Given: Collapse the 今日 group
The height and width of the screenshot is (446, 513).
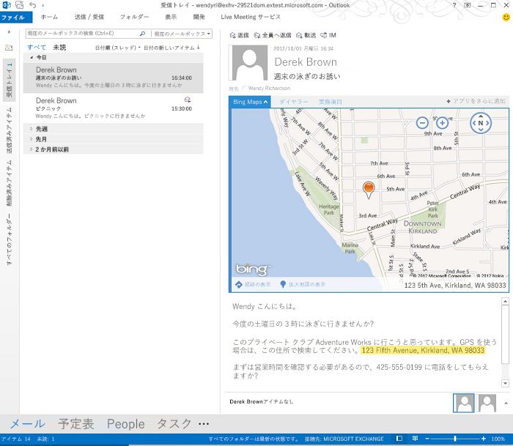Looking at the screenshot, I should (32, 58).
